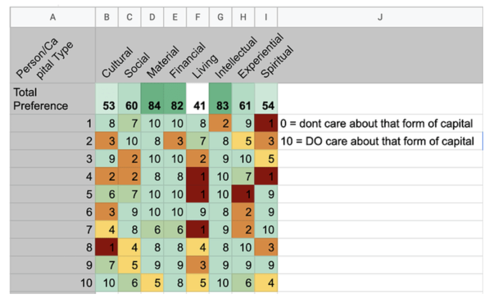Select the Total Preference label cell

click(53, 98)
